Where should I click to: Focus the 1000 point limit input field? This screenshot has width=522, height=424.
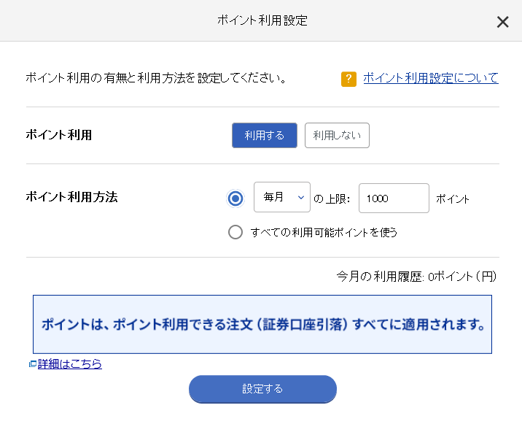[x=394, y=198]
